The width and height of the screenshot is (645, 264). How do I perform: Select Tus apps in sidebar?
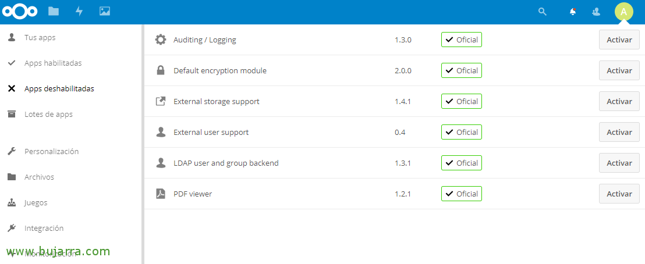[x=40, y=37]
